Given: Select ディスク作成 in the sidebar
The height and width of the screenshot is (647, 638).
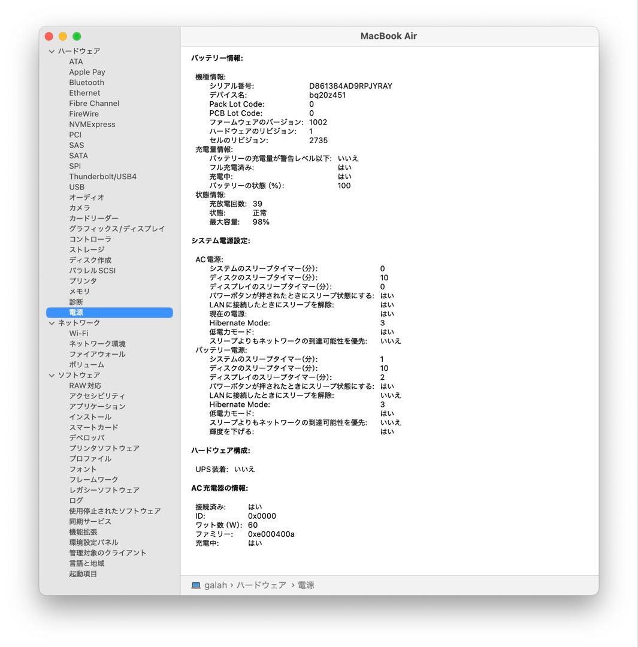Looking at the screenshot, I should [90, 260].
